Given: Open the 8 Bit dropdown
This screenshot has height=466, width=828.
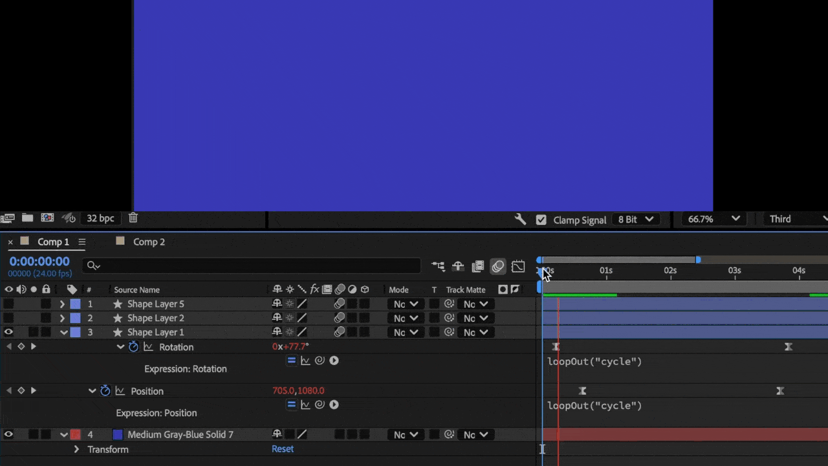Looking at the screenshot, I should point(636,219).
